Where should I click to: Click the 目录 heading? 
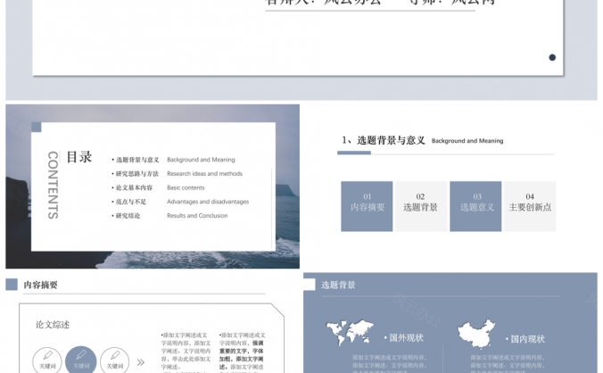pos(79,157)
